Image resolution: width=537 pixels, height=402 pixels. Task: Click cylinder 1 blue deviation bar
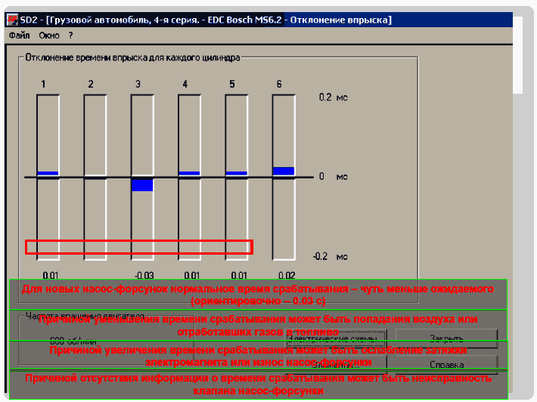click(x=48, y=174)
